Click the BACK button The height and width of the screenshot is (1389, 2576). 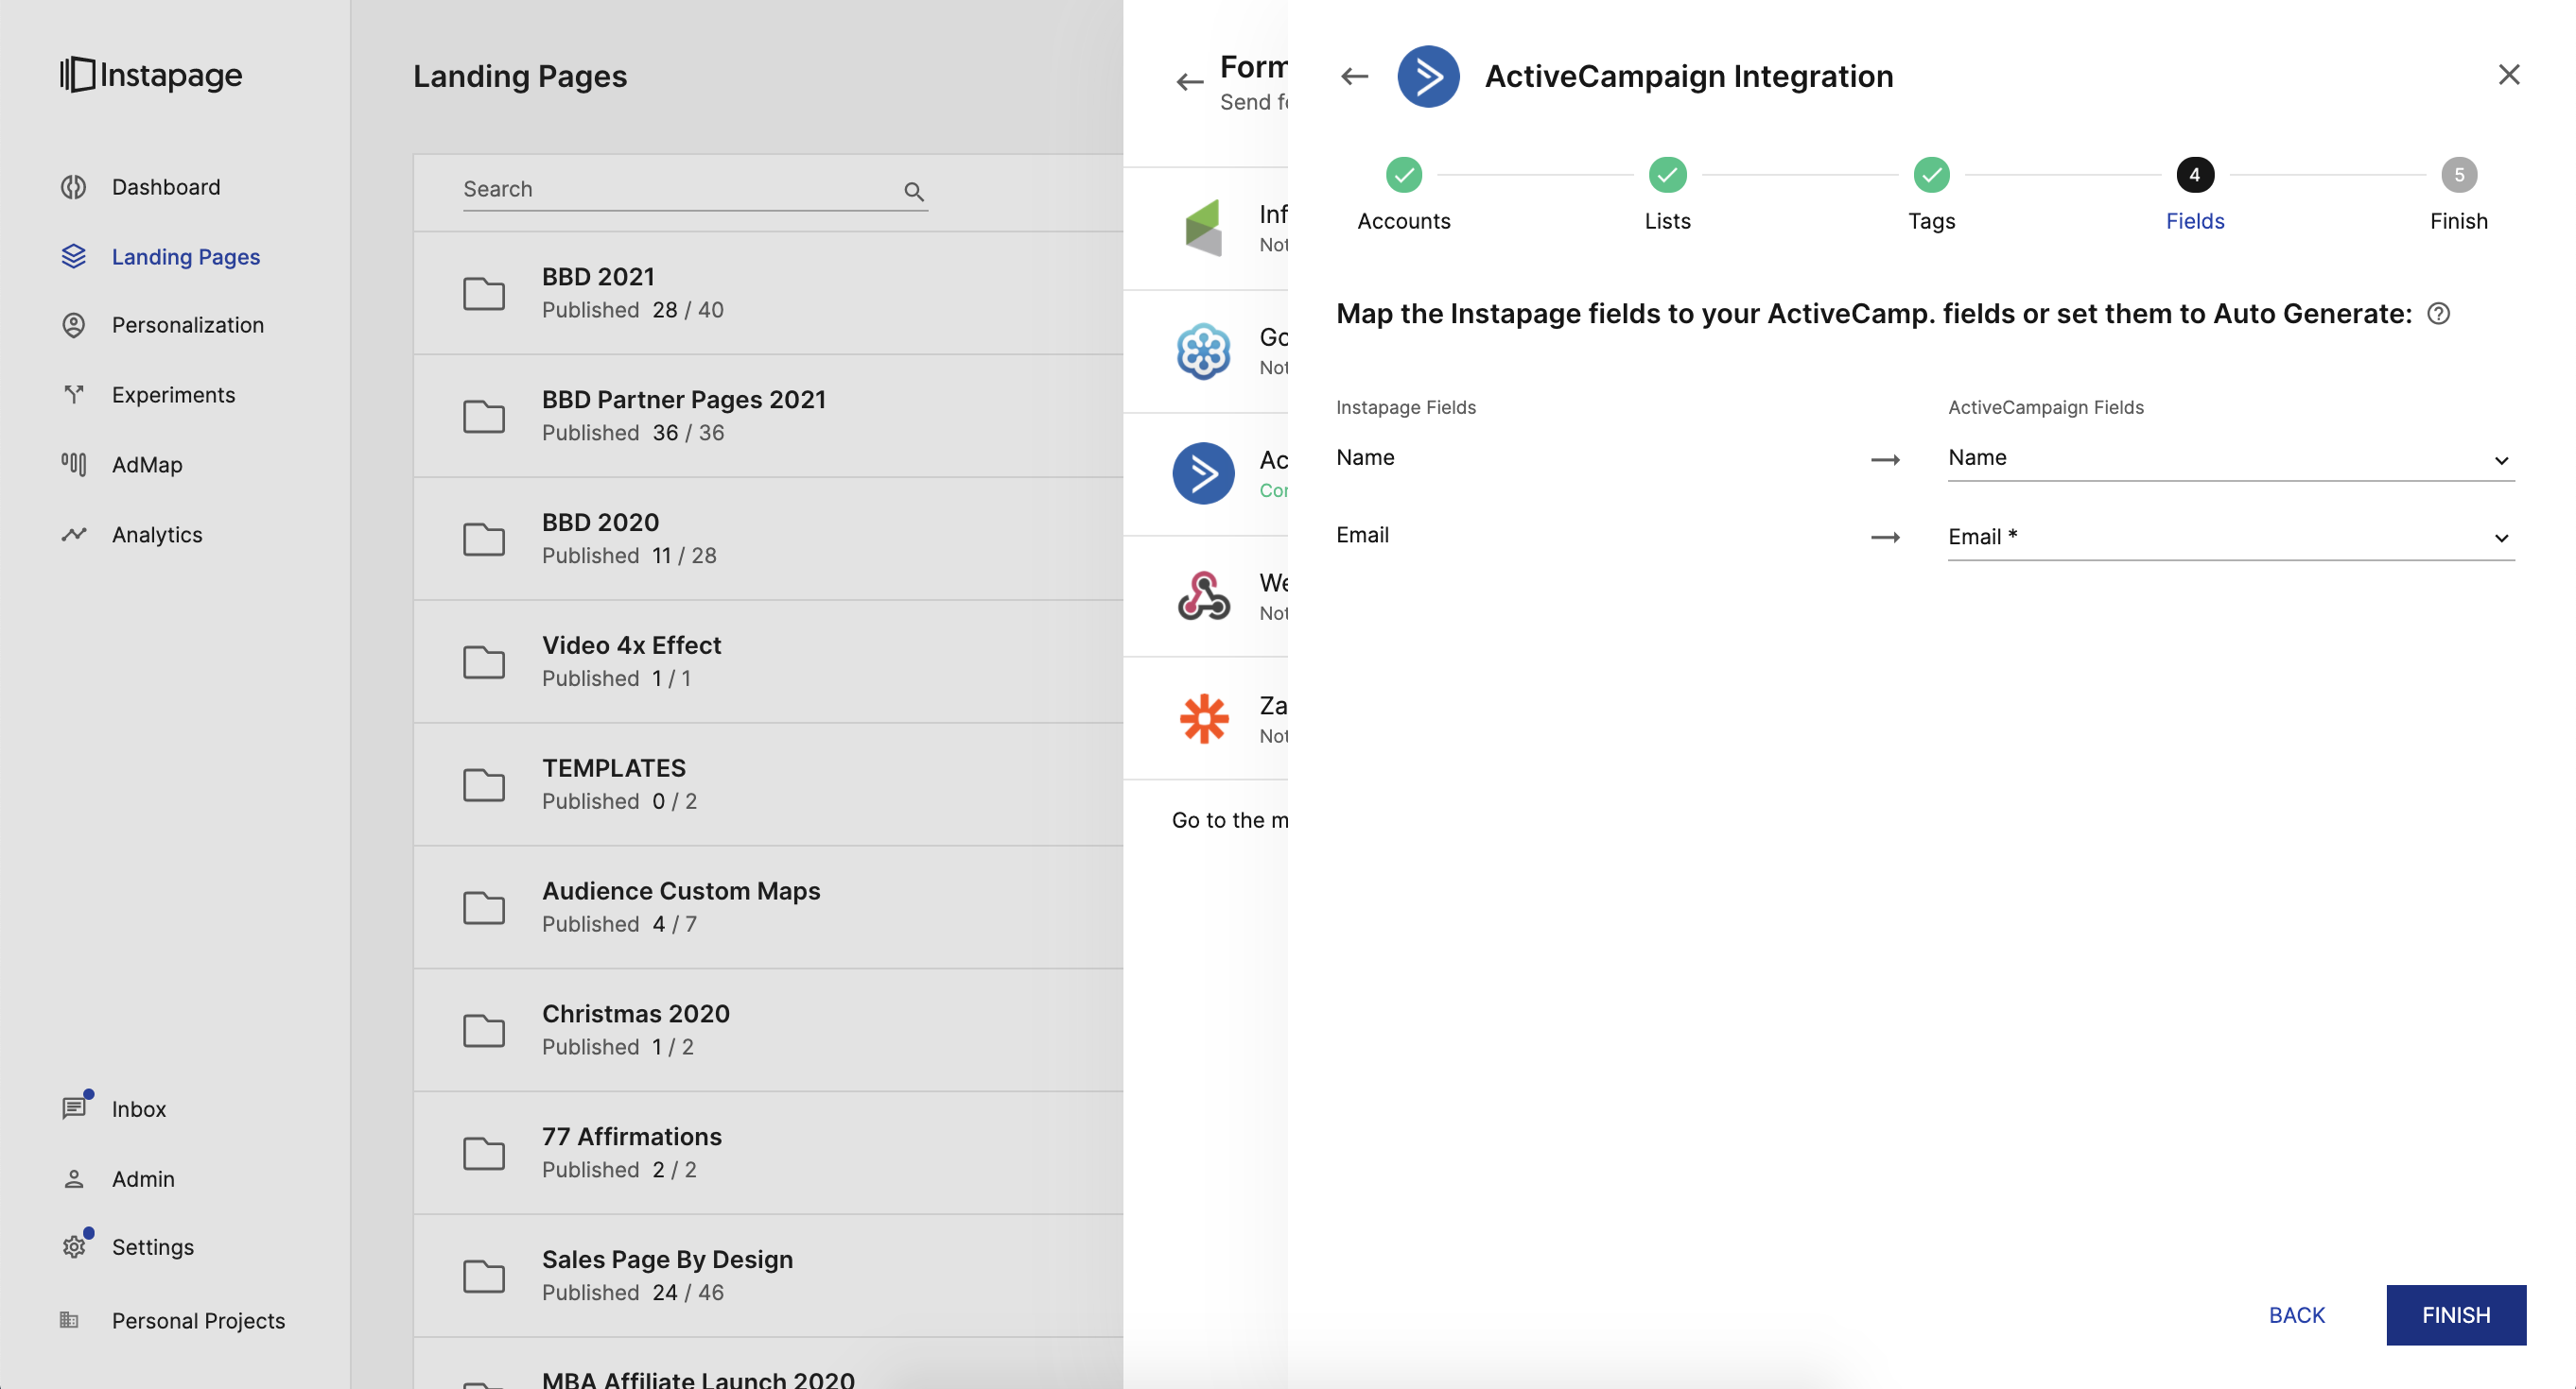tap(2296, 1315)
